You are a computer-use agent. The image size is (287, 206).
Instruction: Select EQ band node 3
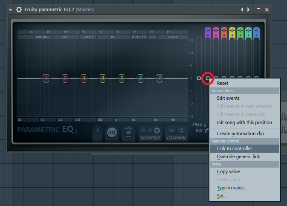[84, 78]
